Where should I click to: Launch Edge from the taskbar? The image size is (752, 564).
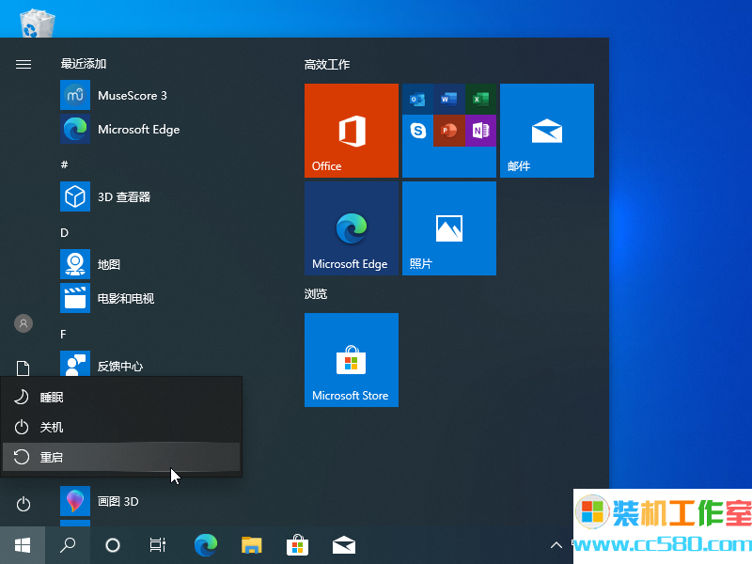[x=206, y=545]
